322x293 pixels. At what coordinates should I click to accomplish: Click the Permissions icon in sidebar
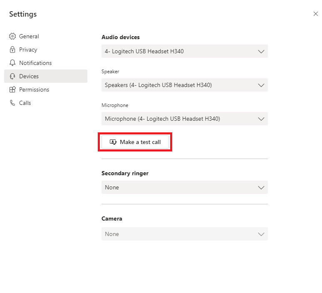click(12, 89)
